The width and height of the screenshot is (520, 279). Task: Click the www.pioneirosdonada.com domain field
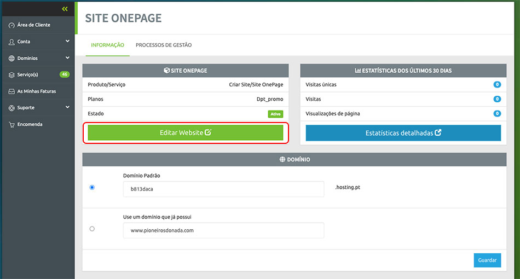[223, 230]
